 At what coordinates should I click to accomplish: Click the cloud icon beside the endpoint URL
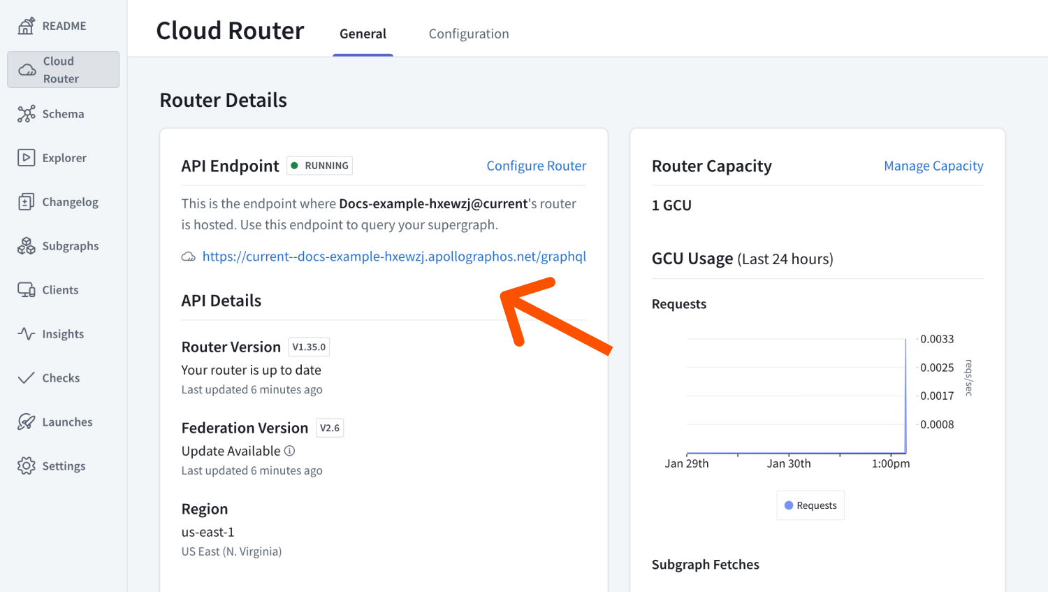(x=188, y=257)
